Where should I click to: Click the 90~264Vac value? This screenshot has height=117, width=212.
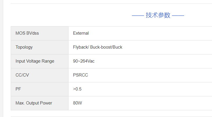[84, 61]
